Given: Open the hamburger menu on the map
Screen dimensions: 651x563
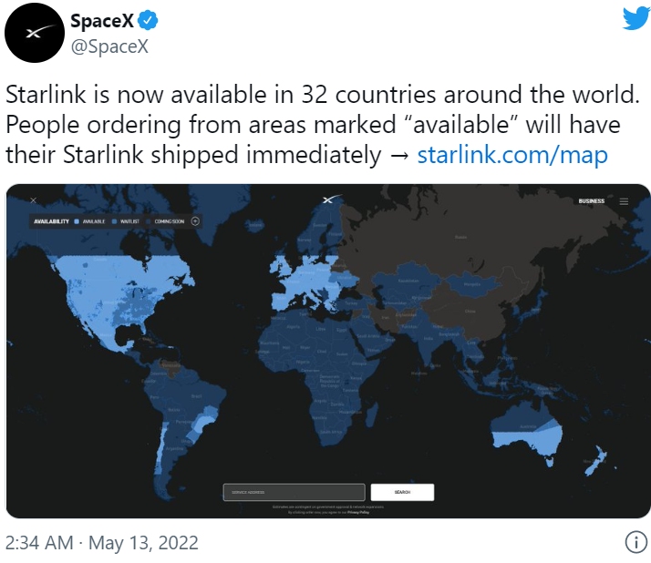Looking at the screenshot, I should [x=624, y=201].
